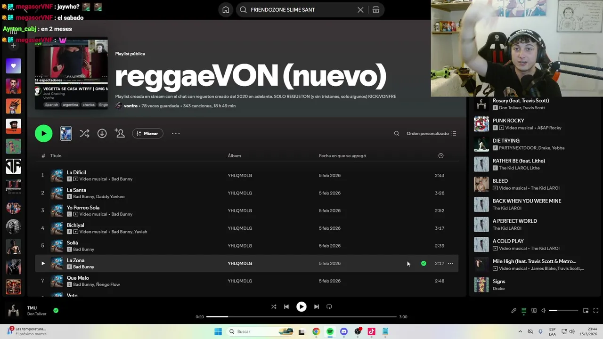
Task: Invite collaborators with the add-person icon
Action: coord(120,134)
